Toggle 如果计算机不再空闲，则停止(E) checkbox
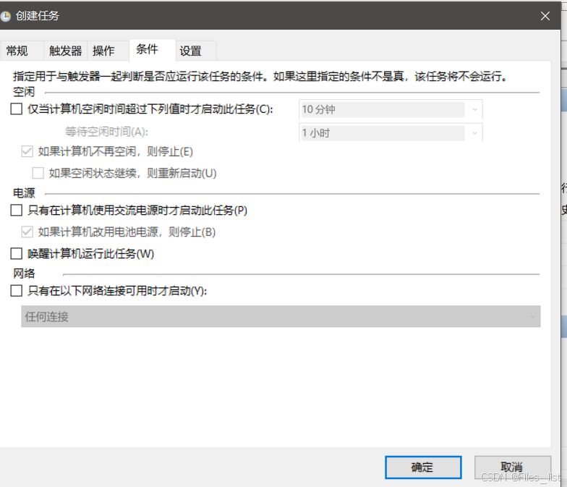Viewport: 567px width, 487px height. (27, 151)
